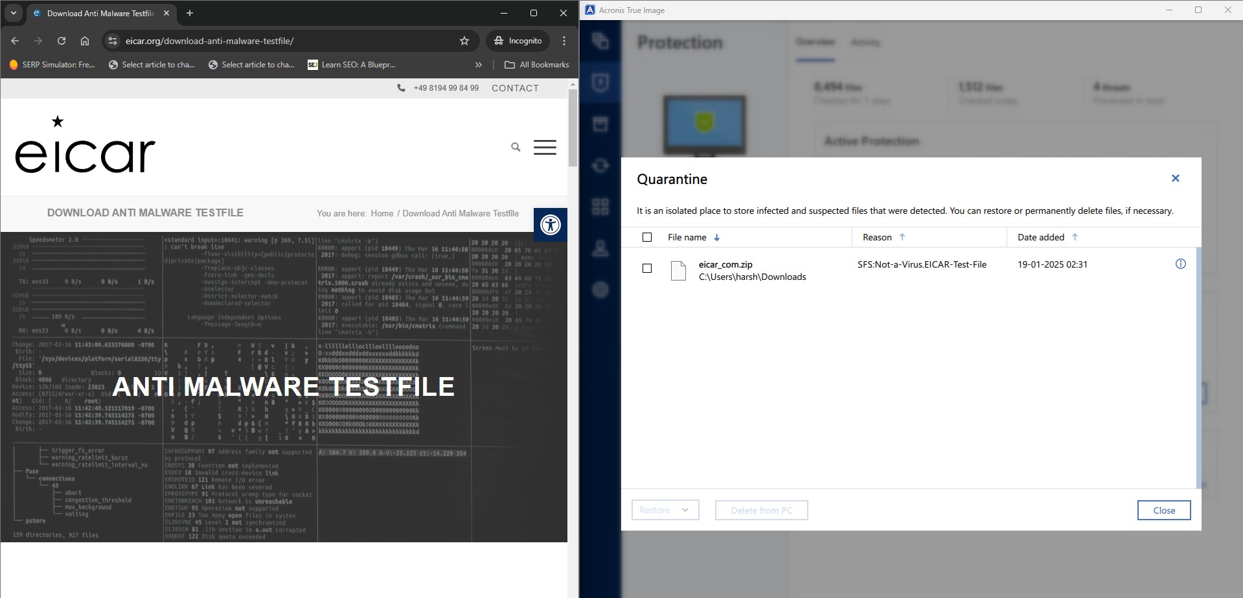Screen dimensions: 1243x598
Task: Open Protection shield icon in Acronis sidebar
Action: 600,82
